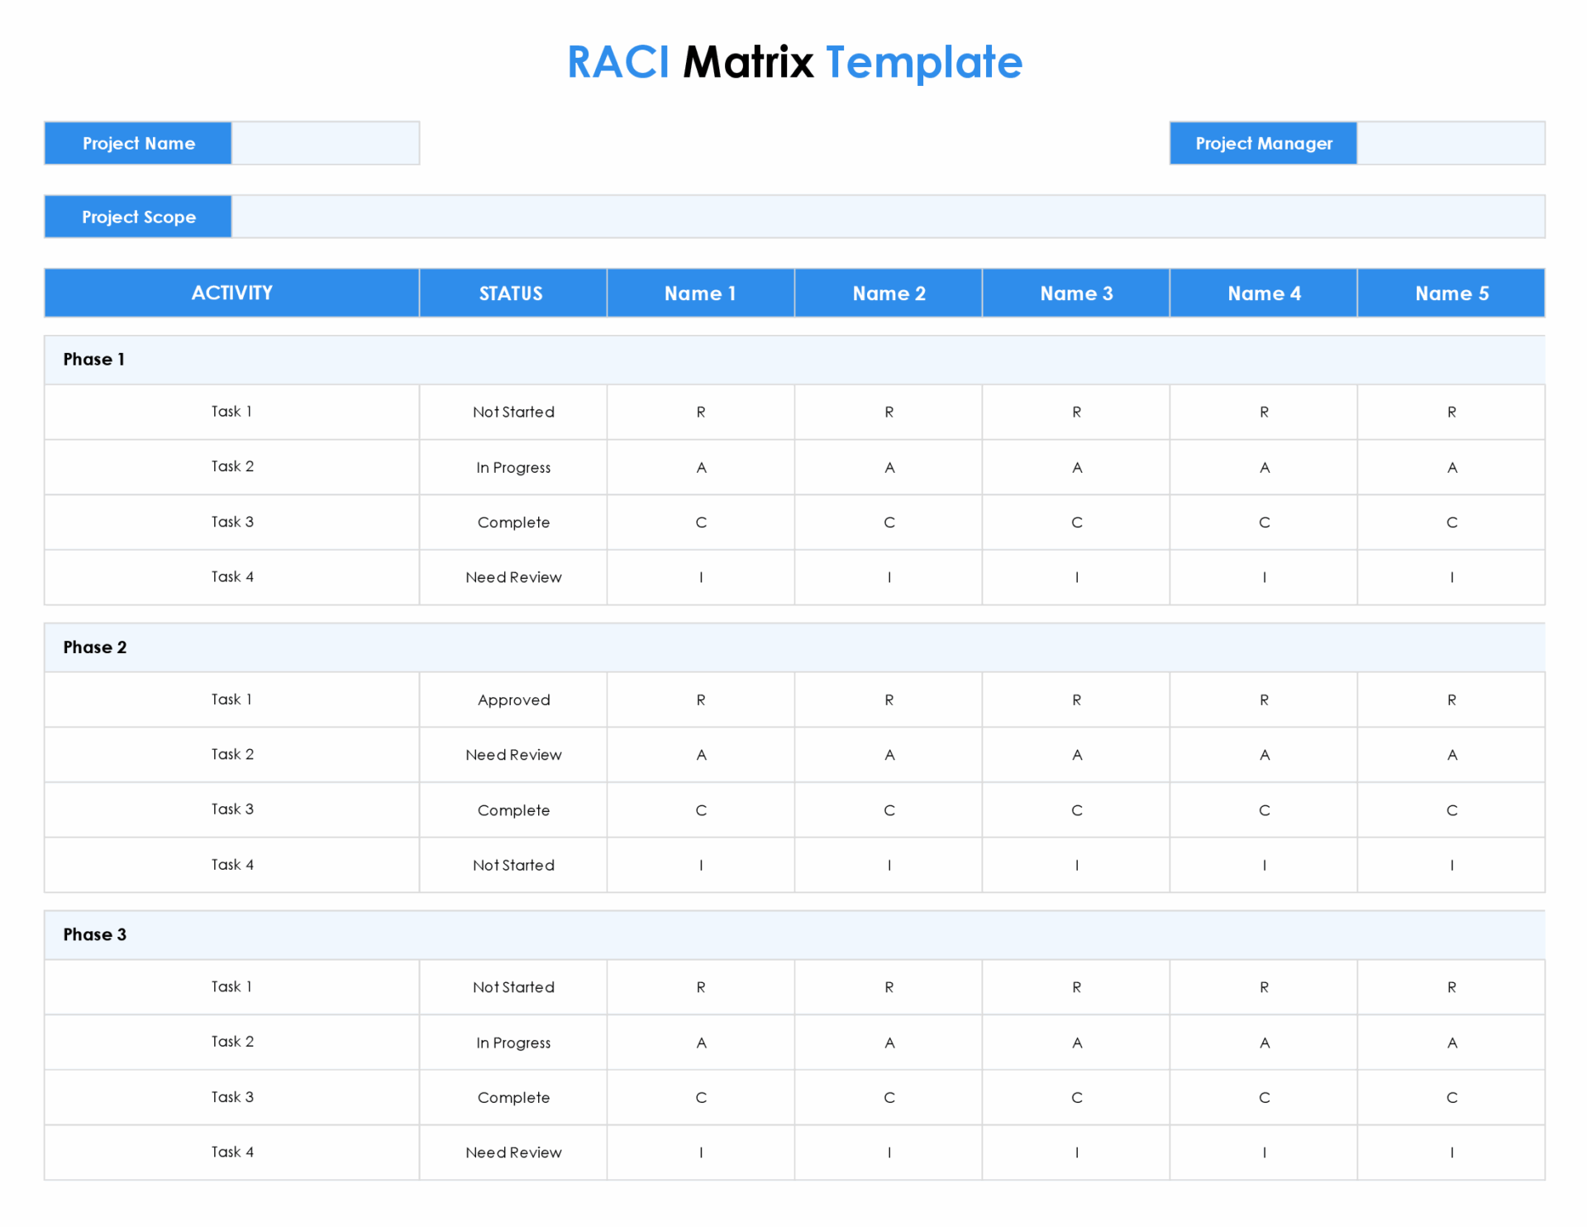The image size is (1587, 1227).
Task: Click the In Progress status for Phase 1 Task 2
Action: pyautogui.click(x=512, y=467)
